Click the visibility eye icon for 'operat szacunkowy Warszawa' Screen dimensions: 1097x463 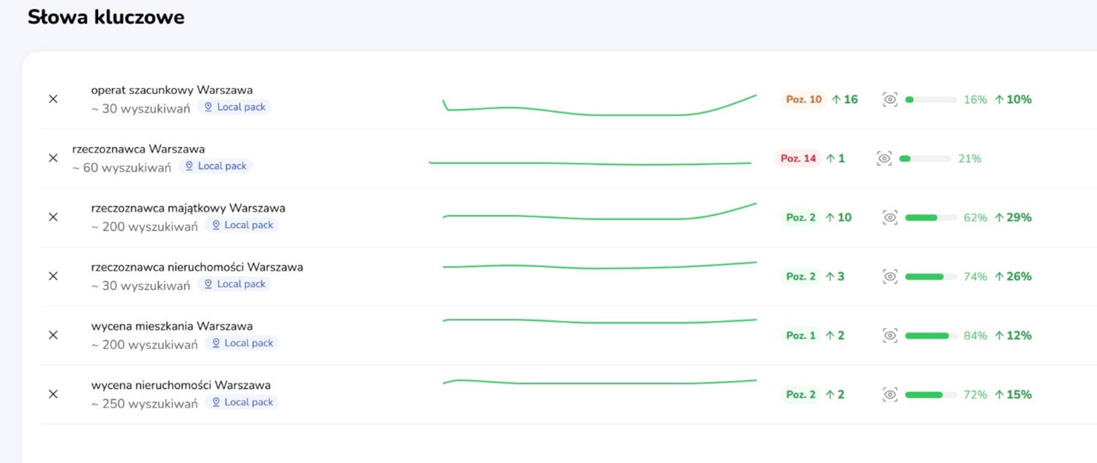889,99
